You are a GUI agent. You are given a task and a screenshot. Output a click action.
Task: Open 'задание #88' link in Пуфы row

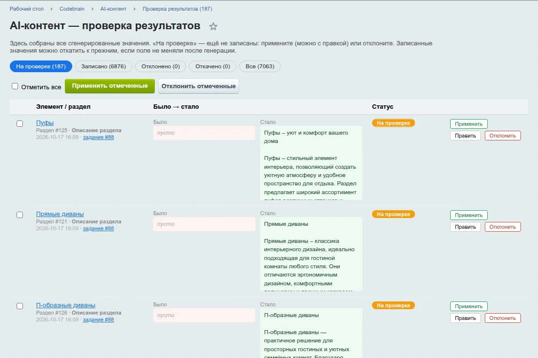99,137
